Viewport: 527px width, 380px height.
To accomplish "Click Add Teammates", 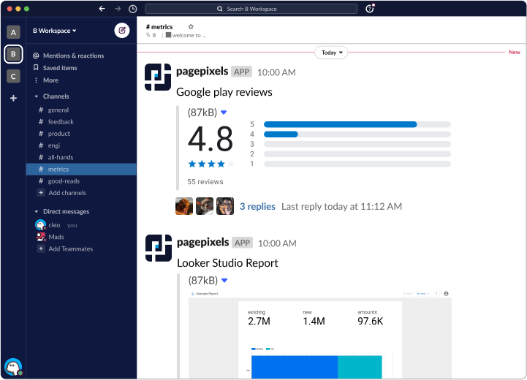I will pyautogui.click(x=70, y=249).
